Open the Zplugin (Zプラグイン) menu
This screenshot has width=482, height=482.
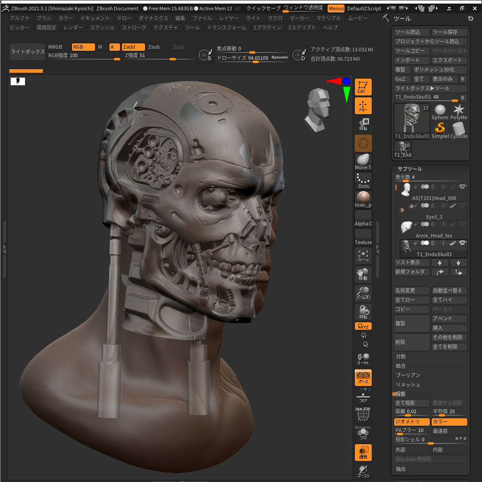coord(267,28)
